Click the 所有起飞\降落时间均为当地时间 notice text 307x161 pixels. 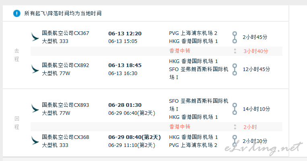point(63,14)
